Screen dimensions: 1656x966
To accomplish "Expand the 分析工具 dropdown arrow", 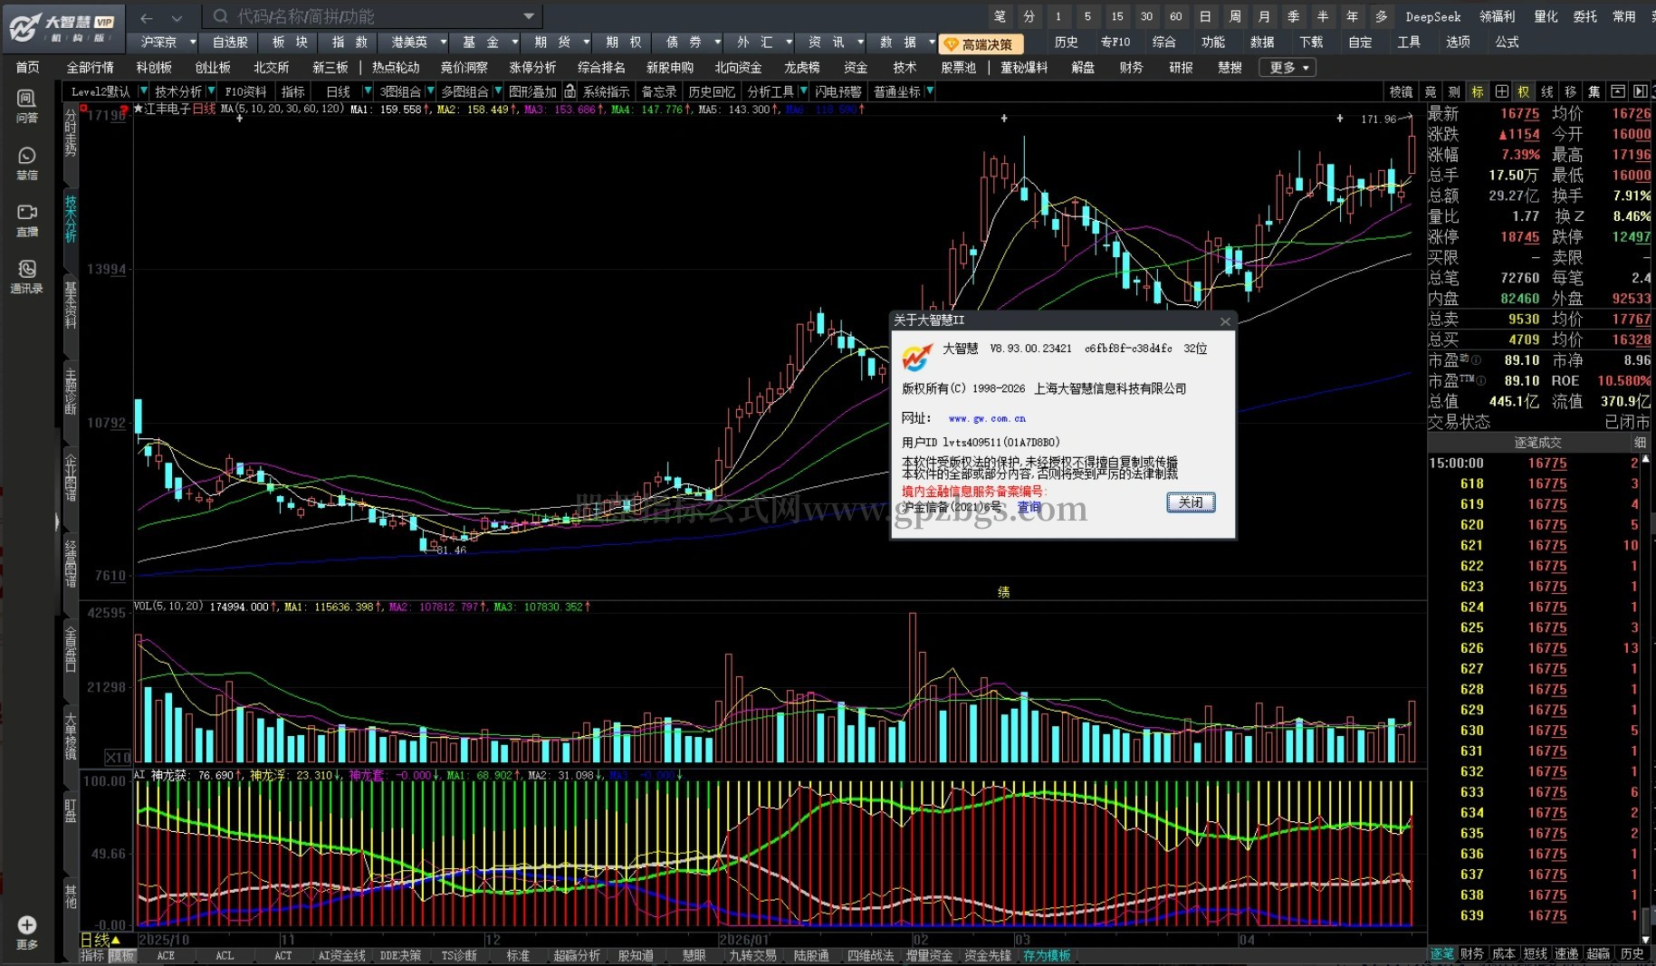I will (x=802, y=91).
